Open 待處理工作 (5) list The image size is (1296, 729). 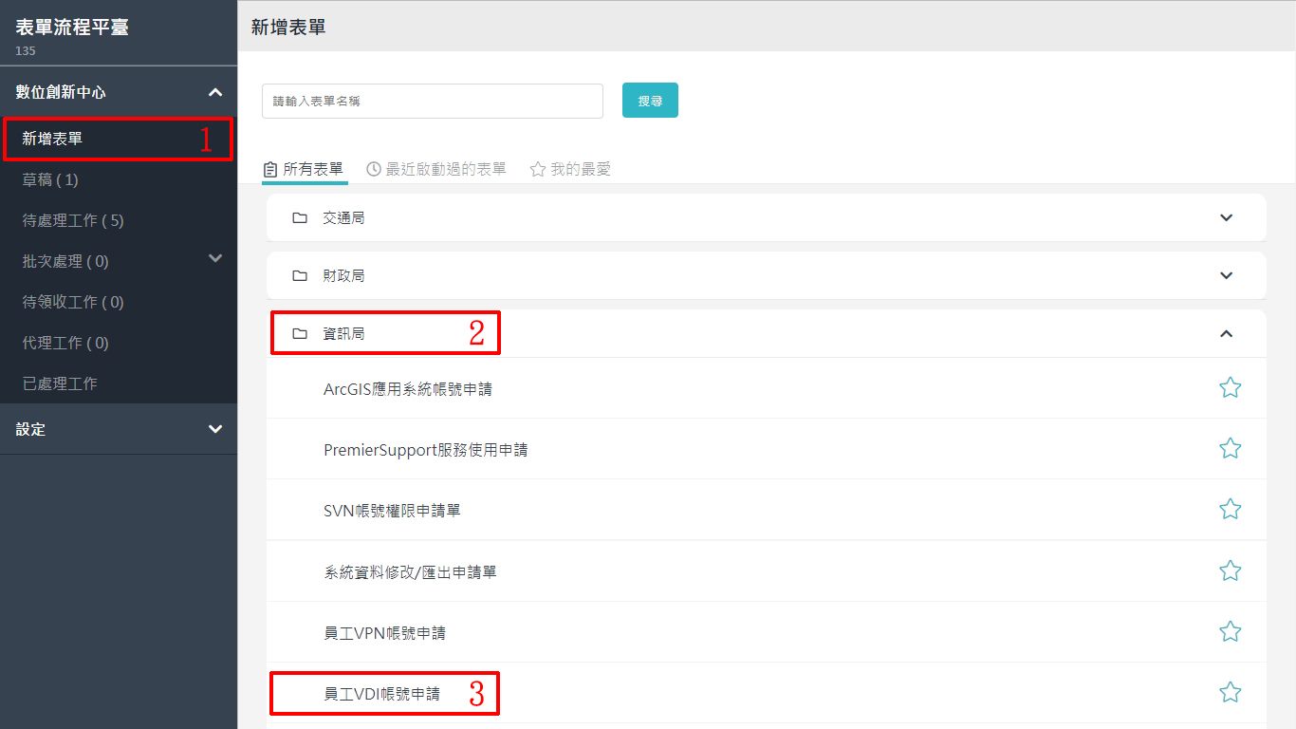coord(119,220)
